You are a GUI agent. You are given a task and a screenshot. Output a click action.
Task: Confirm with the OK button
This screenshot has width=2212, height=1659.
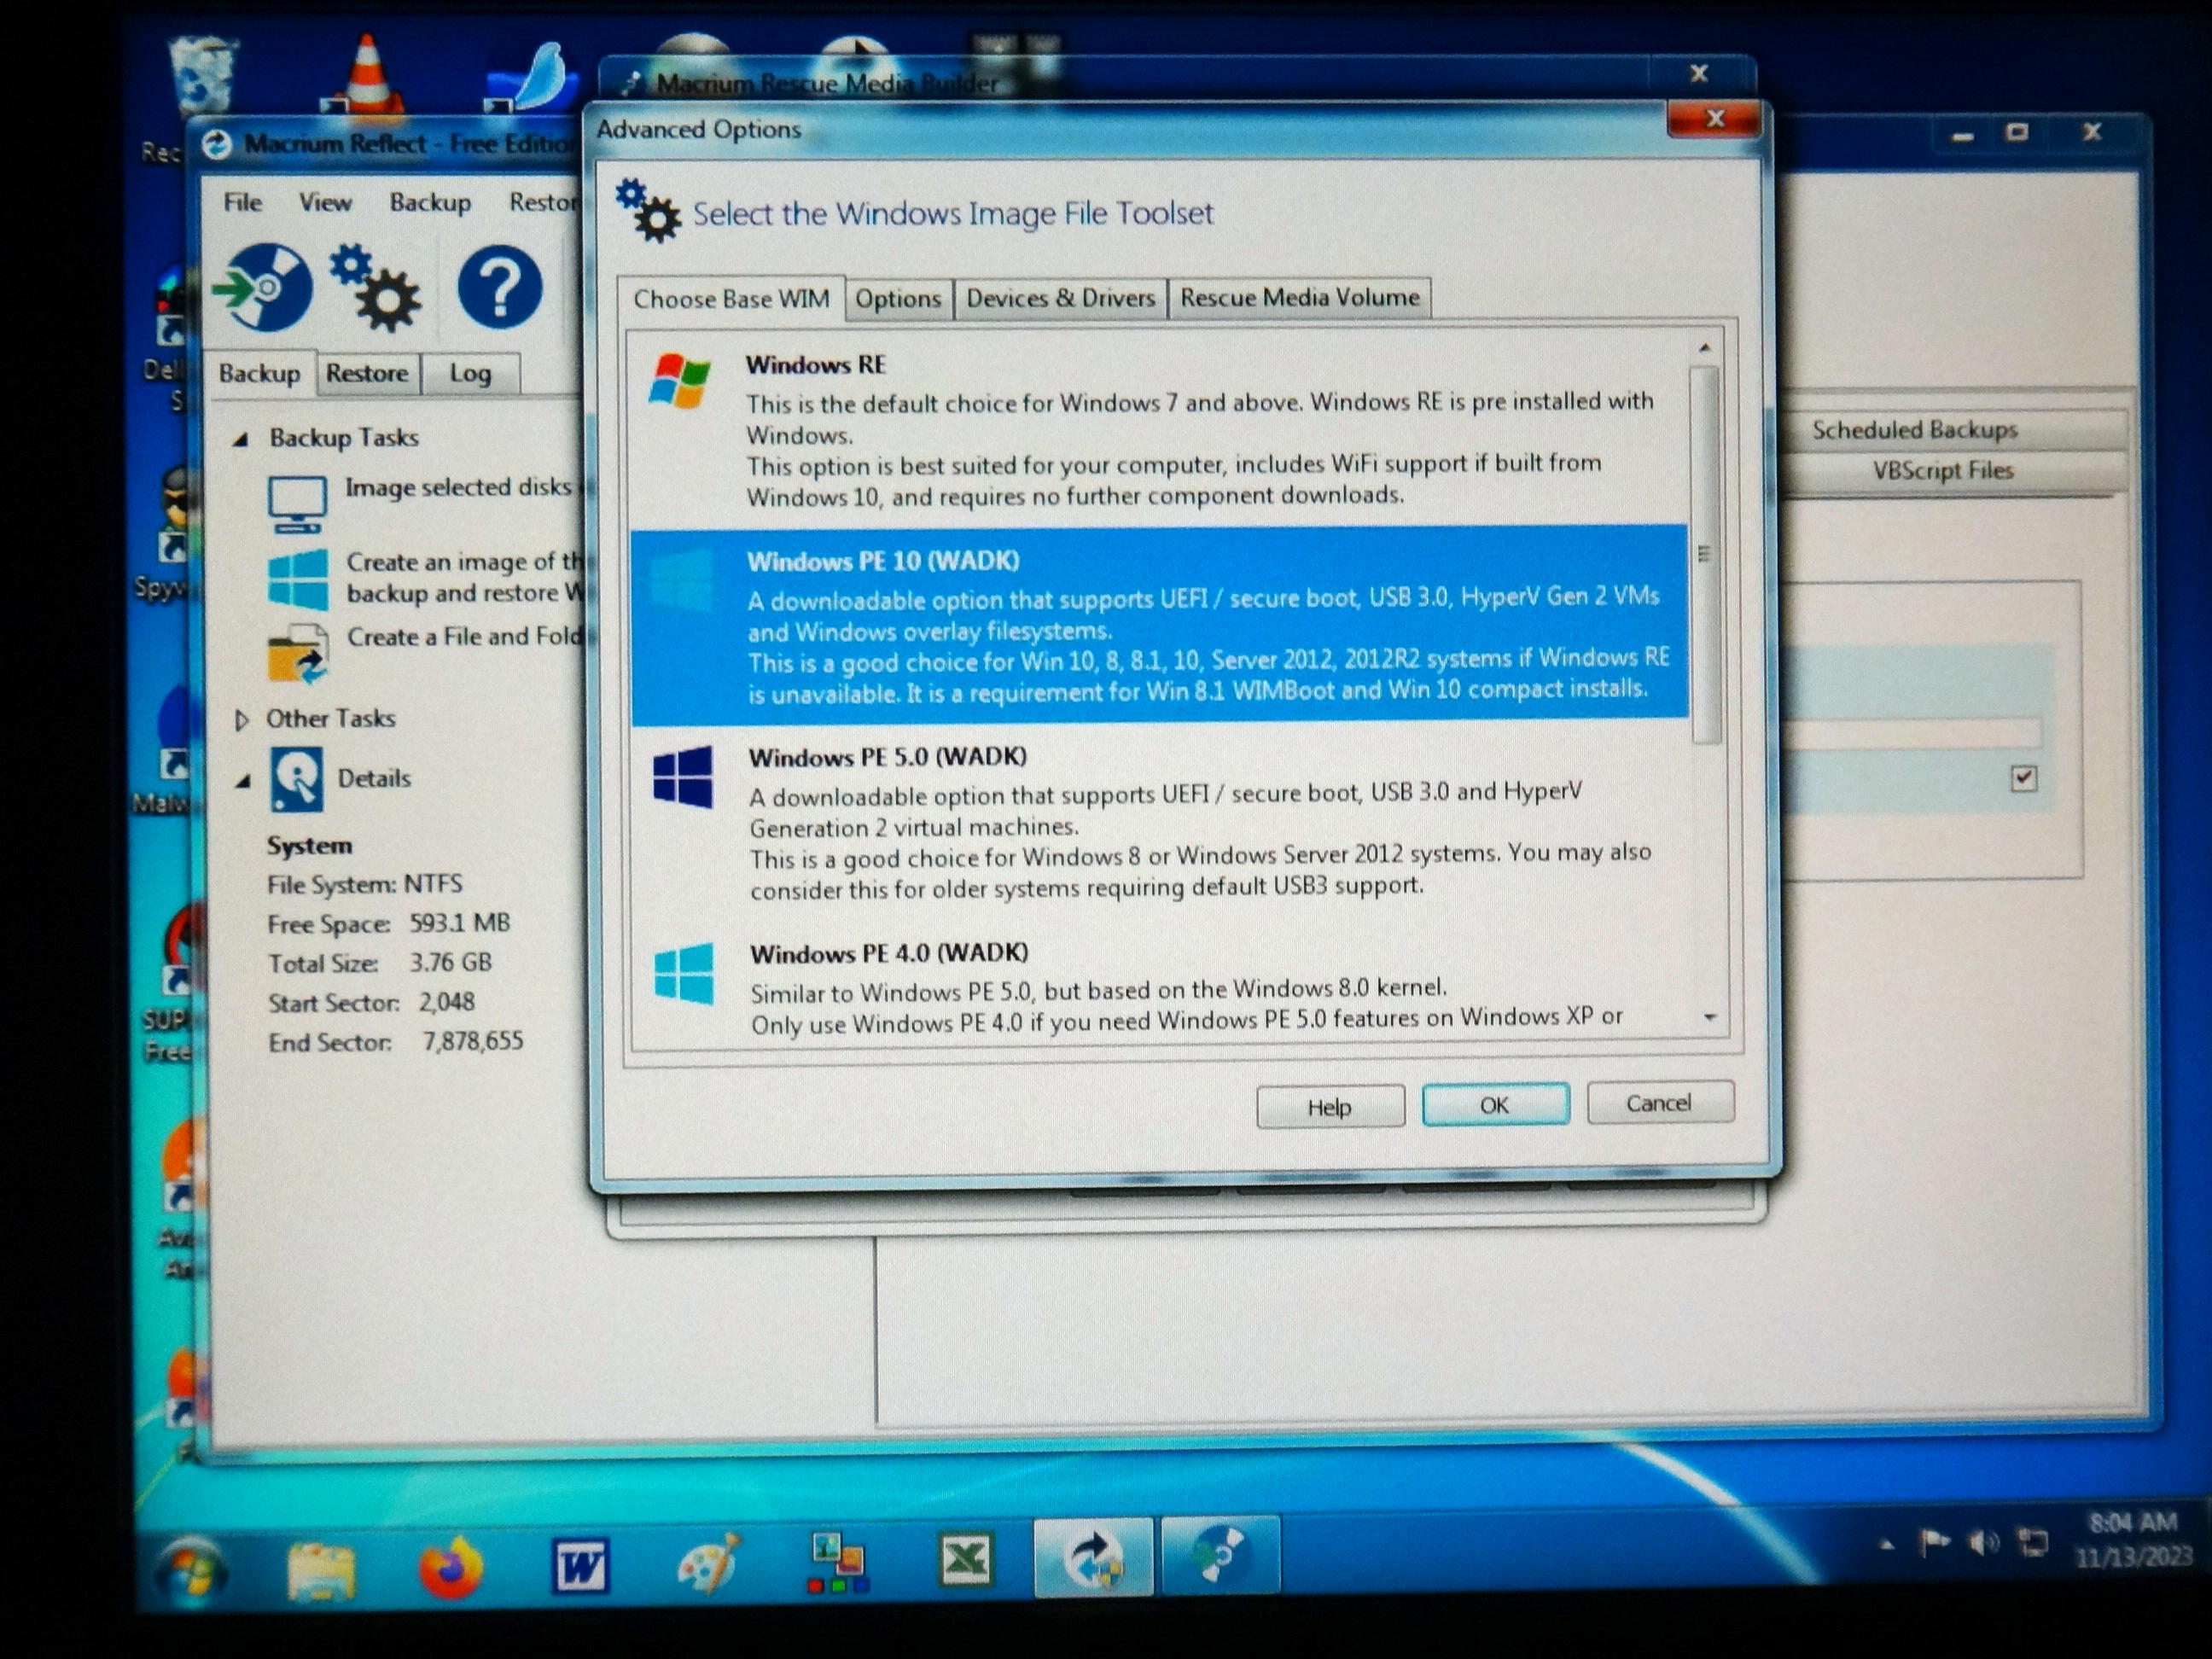(1494, 1105)
